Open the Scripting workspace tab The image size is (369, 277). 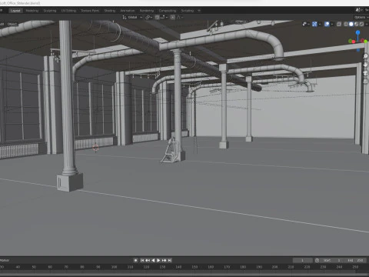[x=188, y=11]
